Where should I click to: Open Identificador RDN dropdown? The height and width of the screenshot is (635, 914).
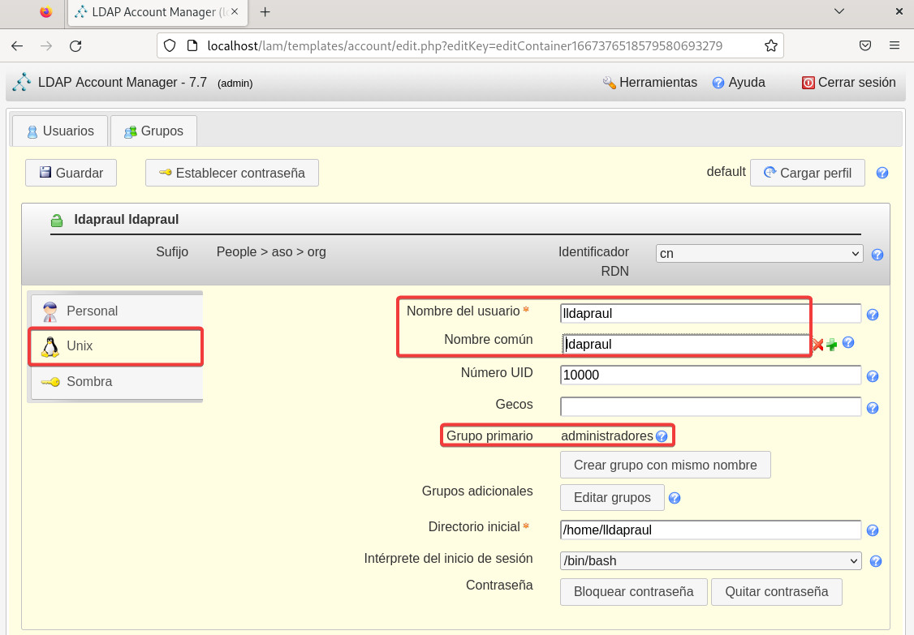(x=759, y=254)
